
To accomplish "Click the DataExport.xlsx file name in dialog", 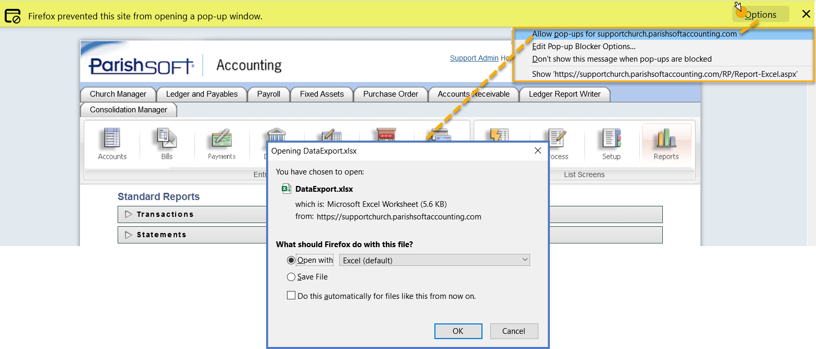I will tap(324, 189).
